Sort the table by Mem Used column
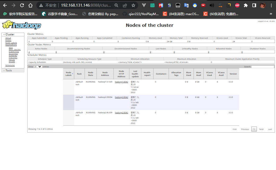The image size is (276, 170). [x=189, y=74]
